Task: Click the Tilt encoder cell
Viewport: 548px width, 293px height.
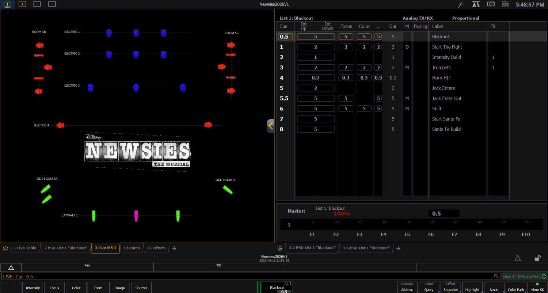Action: (x=219, y=267)
